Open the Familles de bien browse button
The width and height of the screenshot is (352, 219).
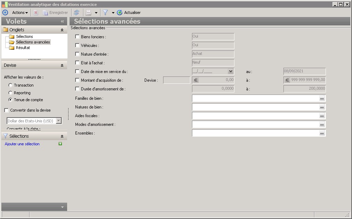click(x=322, y=99)
